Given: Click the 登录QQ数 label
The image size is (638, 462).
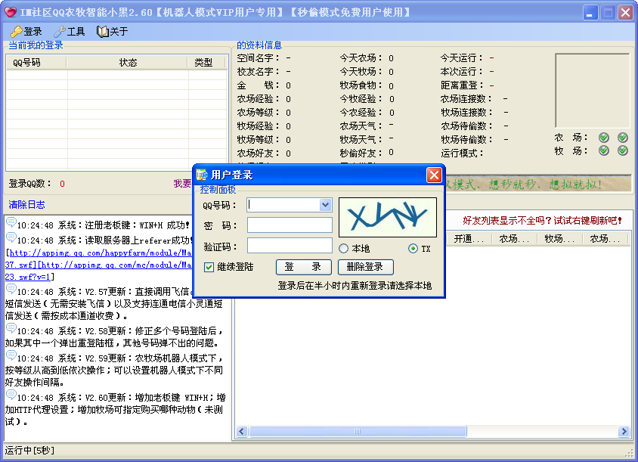Looking at the screenshot, I should (x=30, y=184).
